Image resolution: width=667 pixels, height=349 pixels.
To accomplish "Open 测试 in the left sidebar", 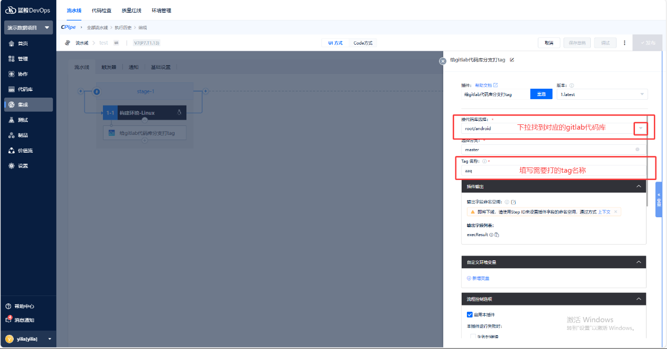I will [23, 120].
